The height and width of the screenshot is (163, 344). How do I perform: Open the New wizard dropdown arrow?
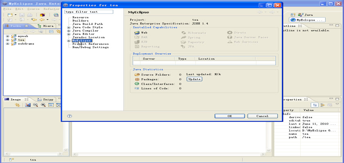[x=16, y=15]
